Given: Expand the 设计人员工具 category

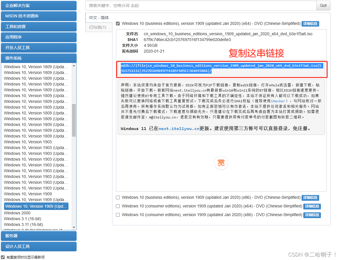Looking at the screenshot, I should (x=39, y=246).
